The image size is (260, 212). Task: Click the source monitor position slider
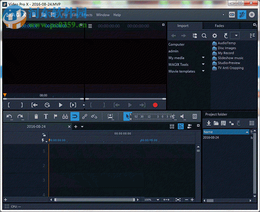tap(43, 99)
